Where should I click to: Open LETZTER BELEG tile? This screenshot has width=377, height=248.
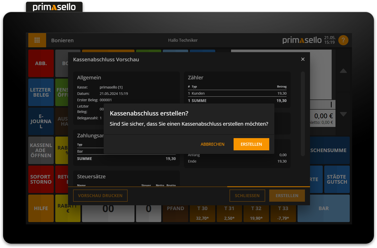(41, 92)
